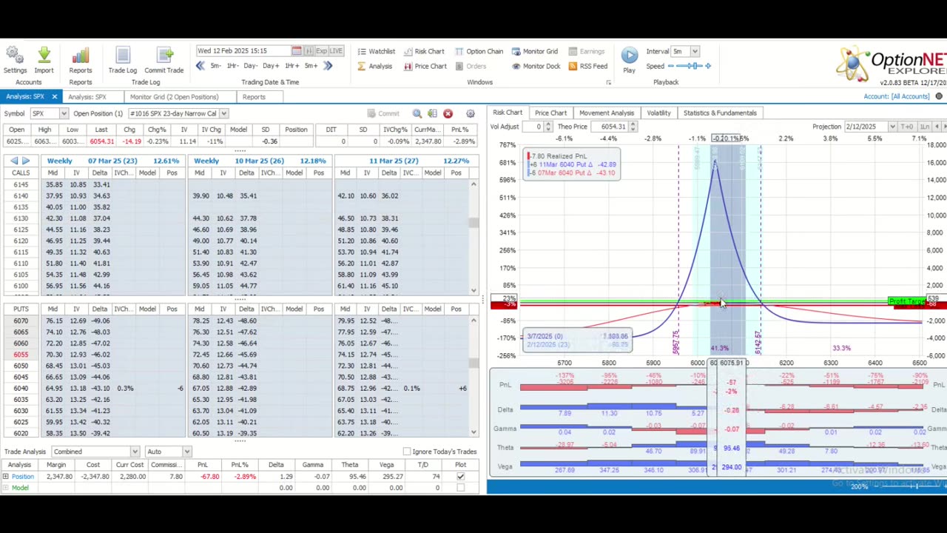Click the Speed slider minus end
The image size is (947, 533).
(671, 66)
